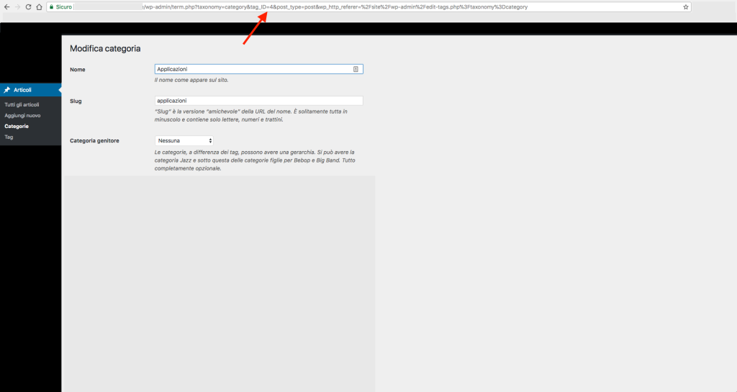Open the Categoria genitore dropdown
Viewport: 737px width, 392px height.
(x=184, y=140)
